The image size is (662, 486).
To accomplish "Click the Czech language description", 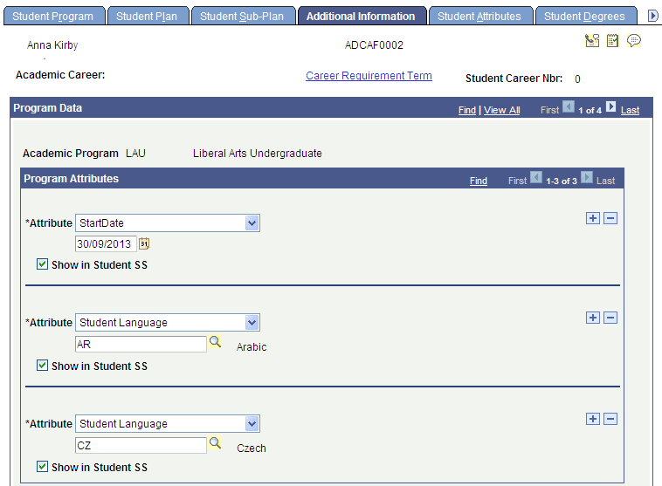I will (252, 448).
